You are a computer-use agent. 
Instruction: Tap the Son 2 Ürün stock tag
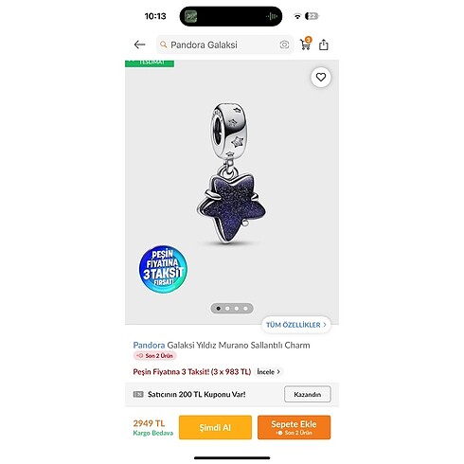pyautogui.click(x=155, y=356)
